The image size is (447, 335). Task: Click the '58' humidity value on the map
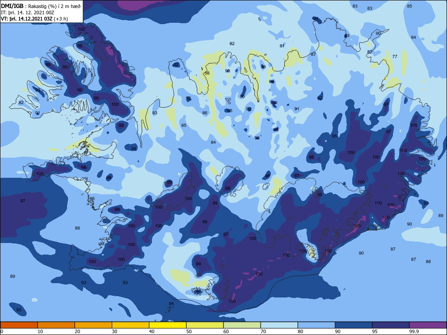[207, 73]
